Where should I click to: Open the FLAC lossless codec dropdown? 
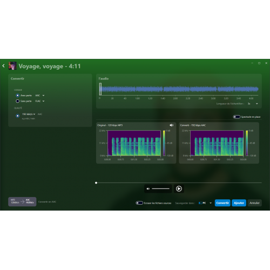[40, 101]
